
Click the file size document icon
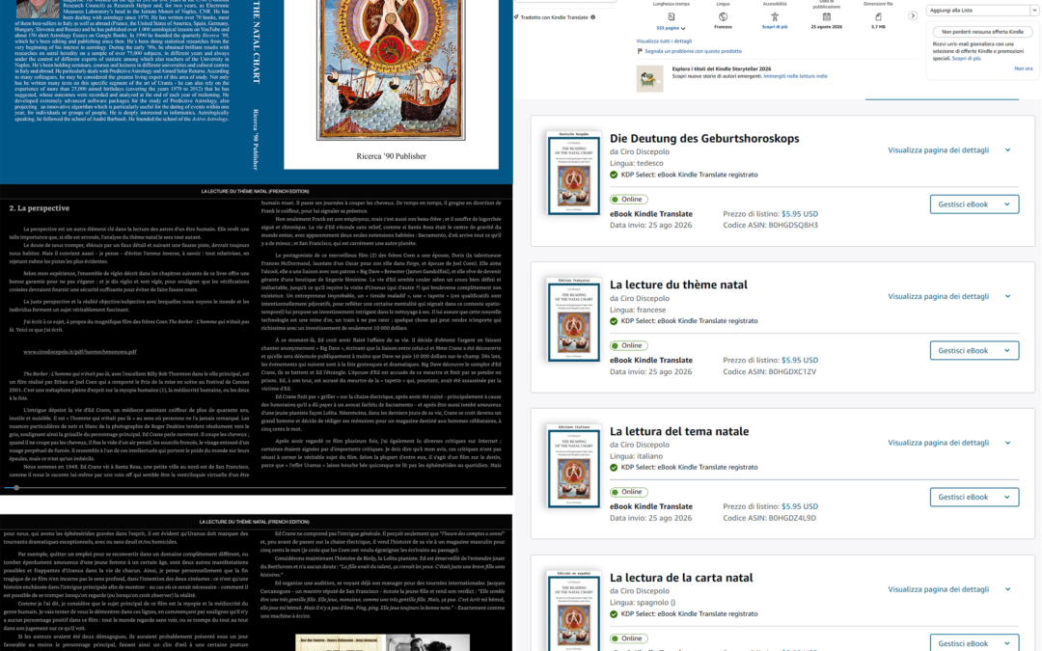pos(878,16)
